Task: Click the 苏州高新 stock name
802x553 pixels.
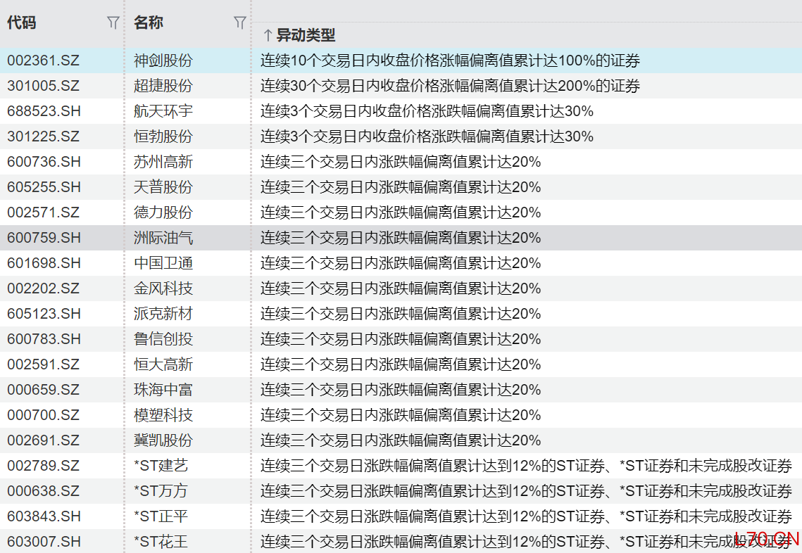Action: (163, 162)
